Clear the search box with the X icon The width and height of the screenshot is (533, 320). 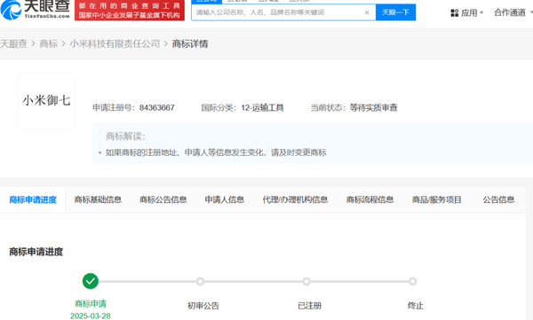(x=367, y=12)
